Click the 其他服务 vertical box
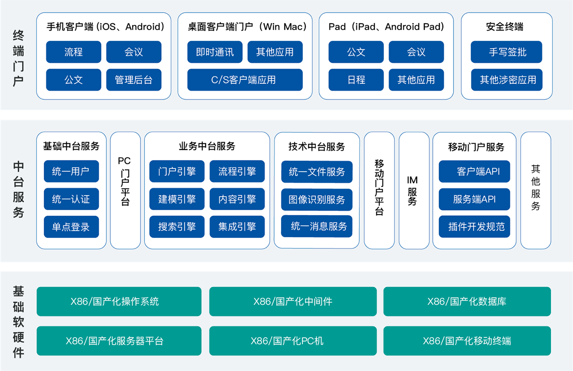This screenshot has height=371, width=573. point(535,190)
